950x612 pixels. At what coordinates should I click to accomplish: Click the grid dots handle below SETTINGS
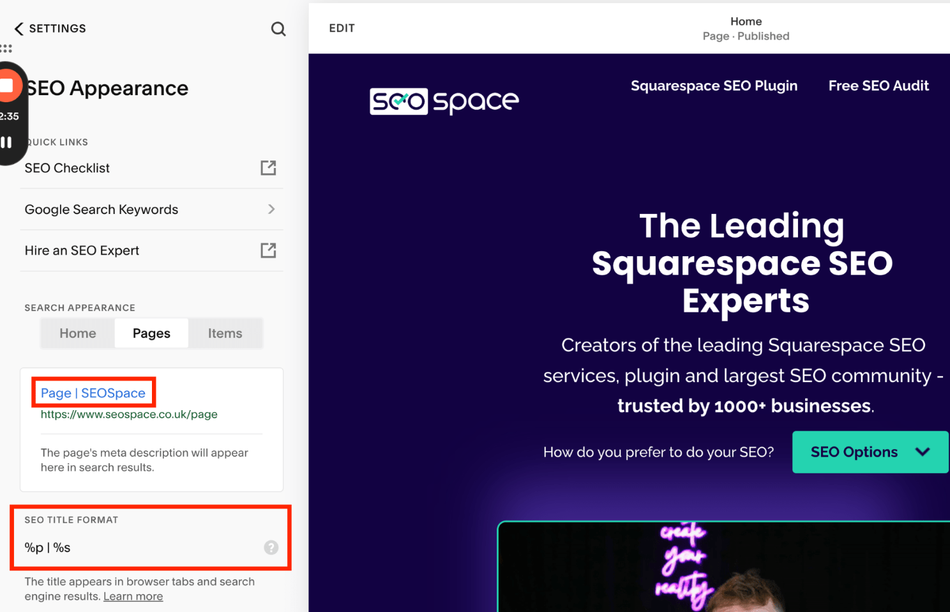click(6, 48)
